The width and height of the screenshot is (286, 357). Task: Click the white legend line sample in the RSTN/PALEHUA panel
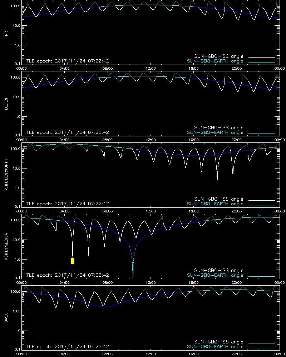262,272
